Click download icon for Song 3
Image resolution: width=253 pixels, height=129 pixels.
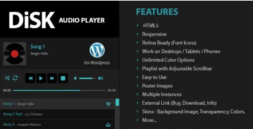click(x=108, y=125)
